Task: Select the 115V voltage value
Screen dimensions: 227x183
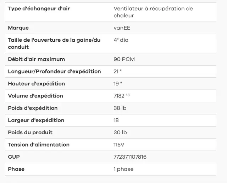Action: tap(119, 144)
